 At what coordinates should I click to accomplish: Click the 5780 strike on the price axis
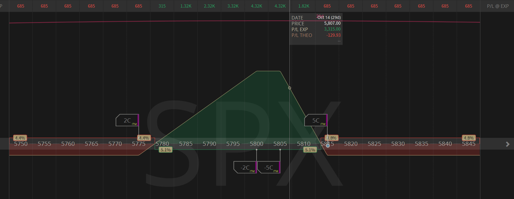point(162,144)
